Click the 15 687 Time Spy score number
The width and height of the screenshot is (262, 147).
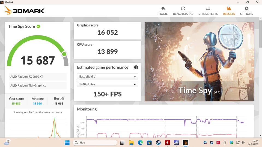pos(38,60)
